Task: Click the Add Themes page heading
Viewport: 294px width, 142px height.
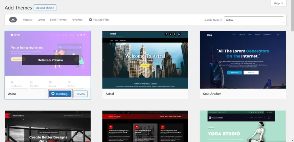Action: pos(18,8)
